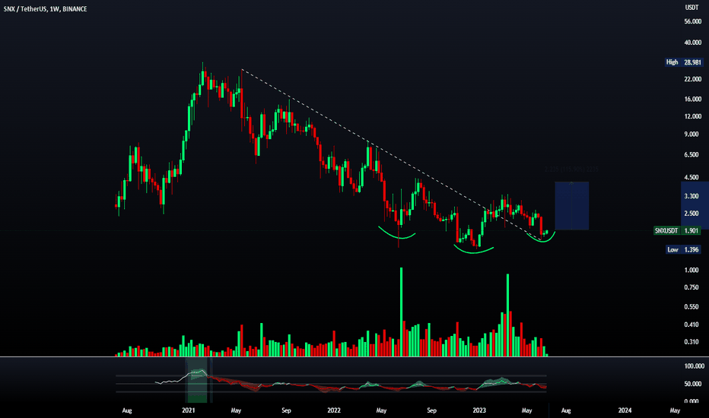Click the 16.000 price axis label
Screen dimensions: 709x418
[692, 99]
